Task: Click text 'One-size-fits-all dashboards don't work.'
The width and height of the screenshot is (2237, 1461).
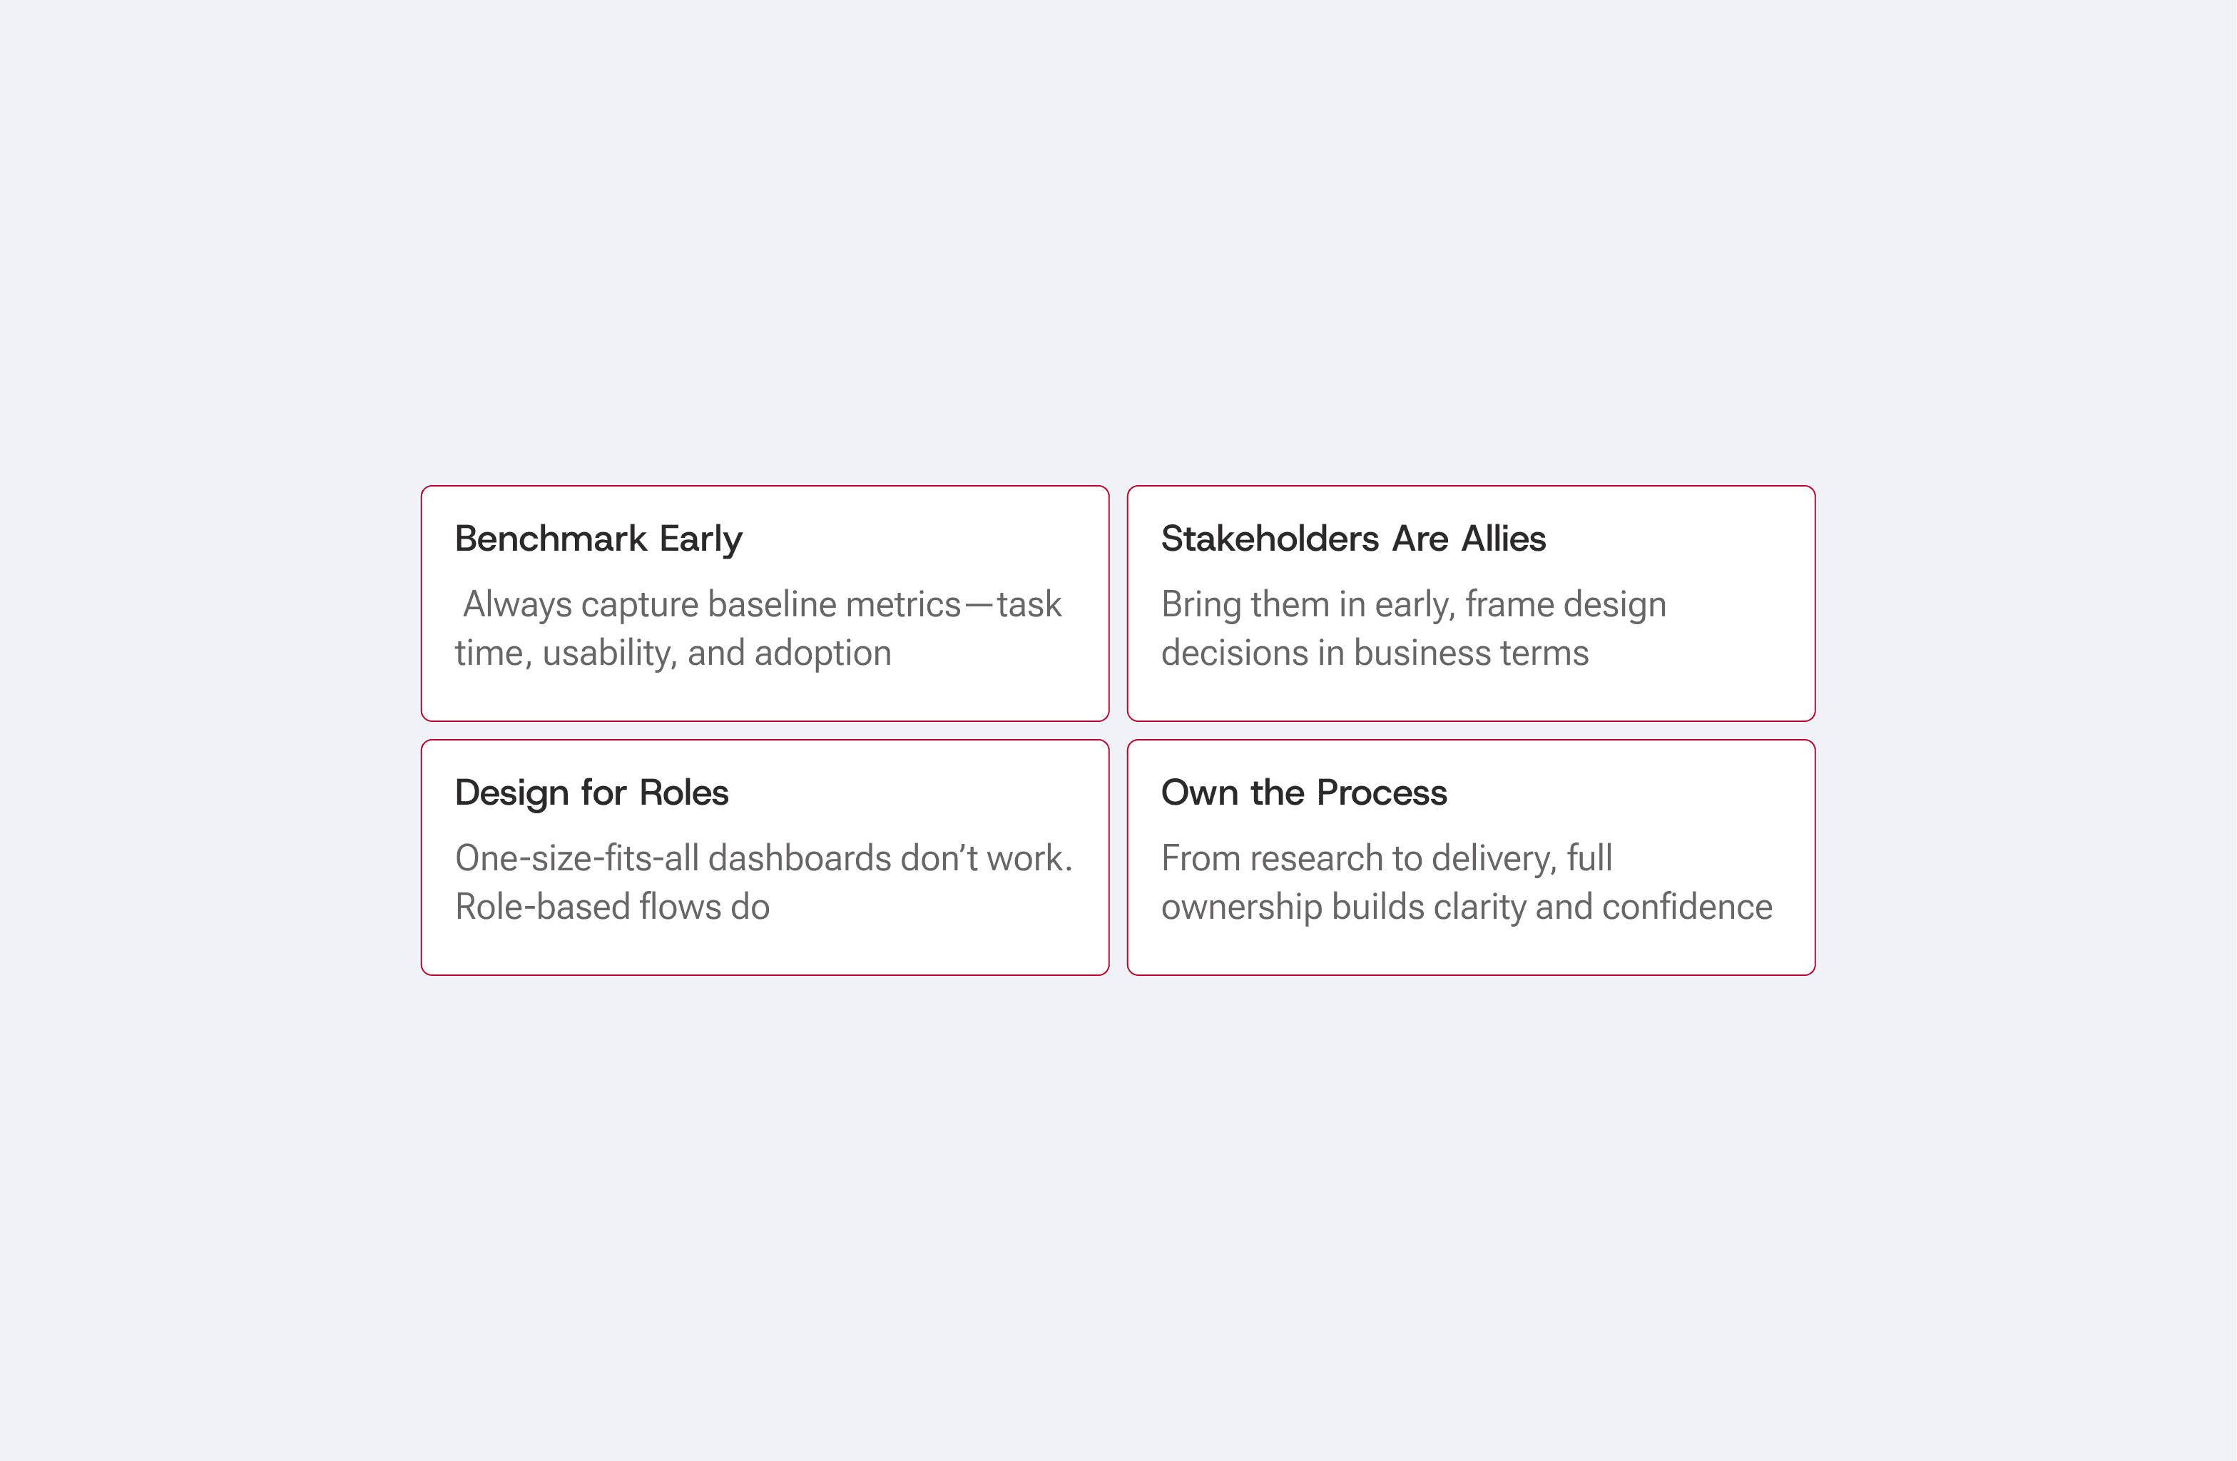Action: [764, 858]
